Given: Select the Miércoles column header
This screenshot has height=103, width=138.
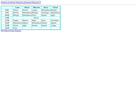Looking at the screenshot, I should [36, 8].
